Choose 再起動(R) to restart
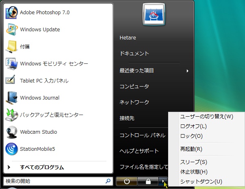The width and height of the screenshot is (245, 189). [191, 149]
